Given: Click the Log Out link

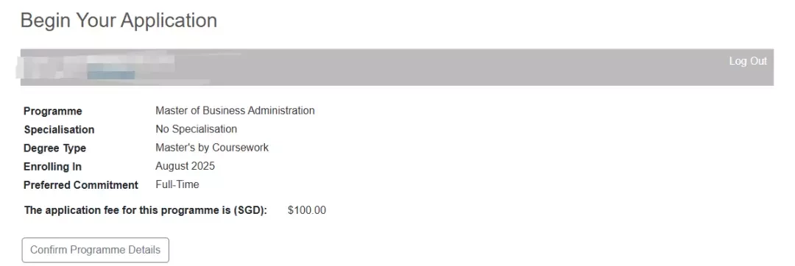Looking at the screenshot, I should coord(748,61).
